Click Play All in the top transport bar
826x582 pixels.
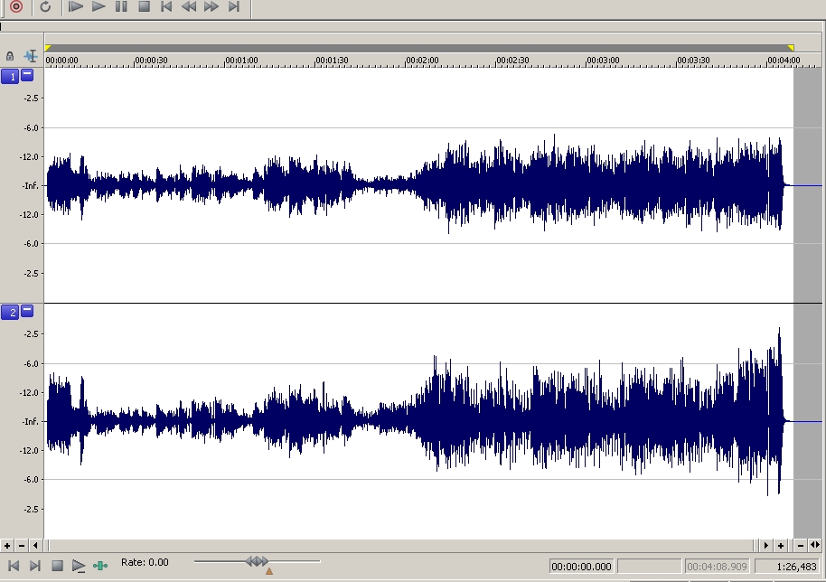[76, 6]
